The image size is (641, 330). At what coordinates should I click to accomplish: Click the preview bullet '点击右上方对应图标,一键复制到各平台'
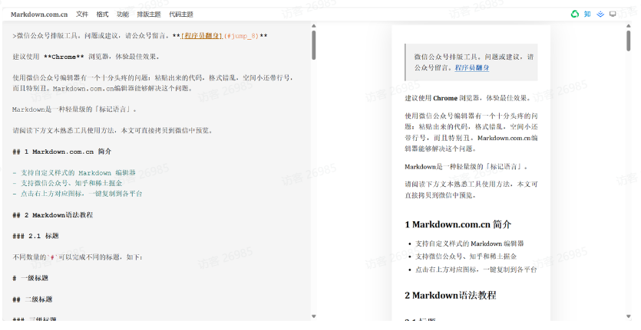[476, 270]
